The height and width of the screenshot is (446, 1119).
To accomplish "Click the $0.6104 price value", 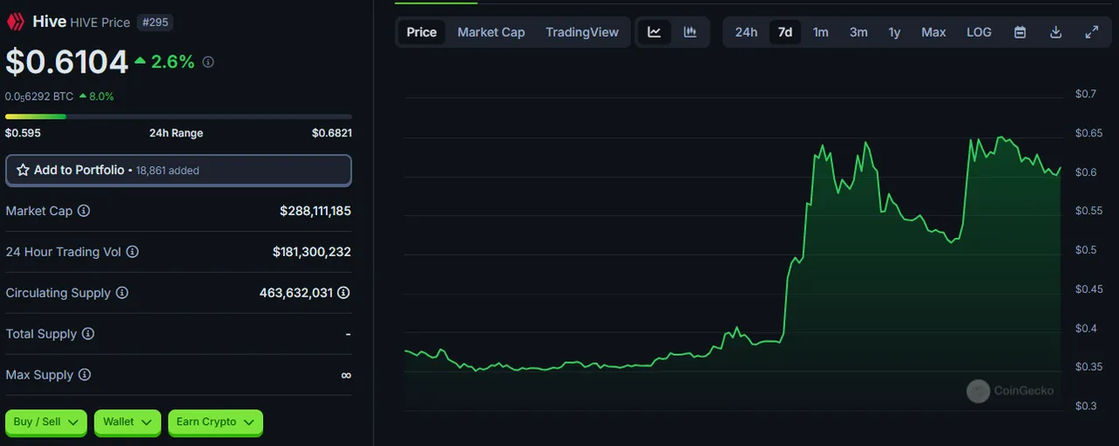I will coord(66,62).
